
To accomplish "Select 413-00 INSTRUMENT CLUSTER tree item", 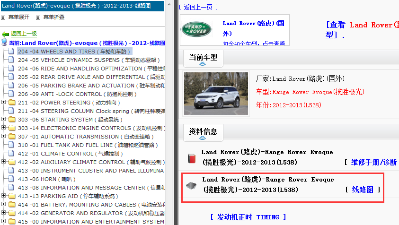I will click(x=91, y=171).
